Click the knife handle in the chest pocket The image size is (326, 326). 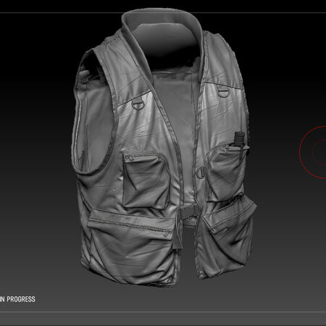coord(239,139)
